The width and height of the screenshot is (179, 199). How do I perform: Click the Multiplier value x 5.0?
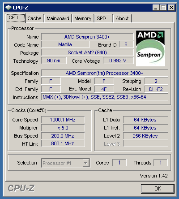pyautogui.click(x=63, y=128)
